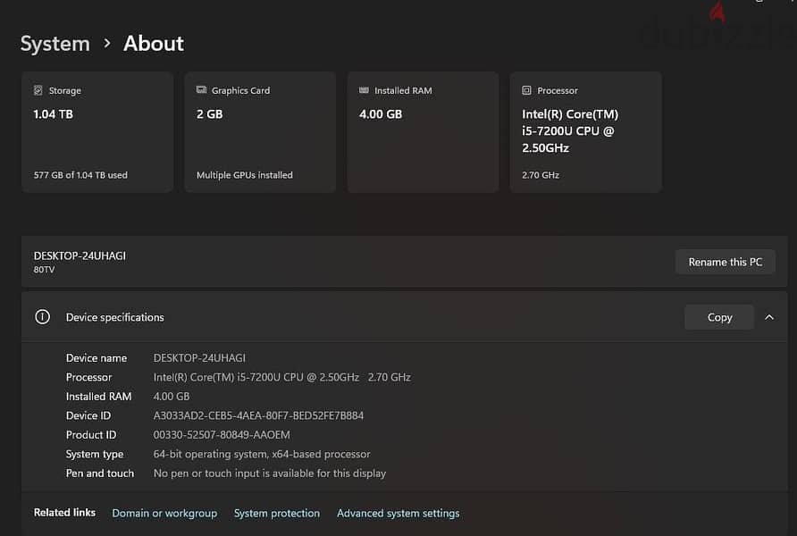Click the Device ID label
This screenshot has width=797, height=536.
point(88,415)
